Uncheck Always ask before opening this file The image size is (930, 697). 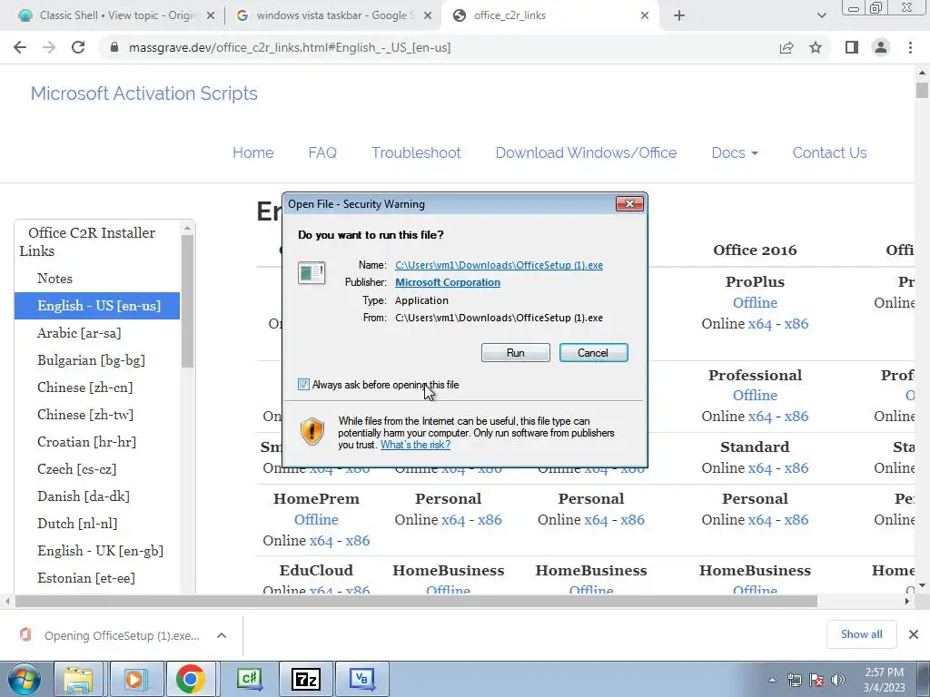tap(303, 385)
